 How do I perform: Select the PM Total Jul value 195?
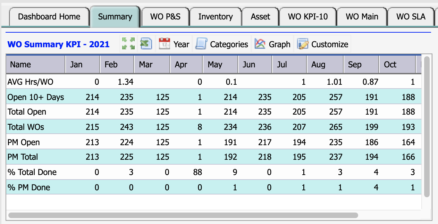click(x=299, y=157)
